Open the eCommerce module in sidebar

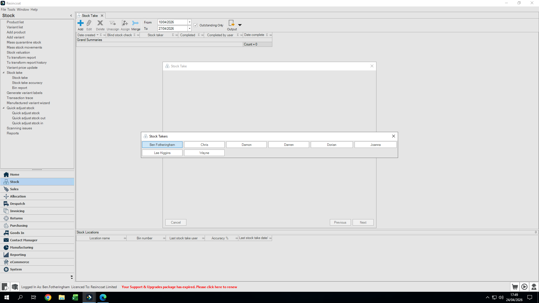click(19, 262)
